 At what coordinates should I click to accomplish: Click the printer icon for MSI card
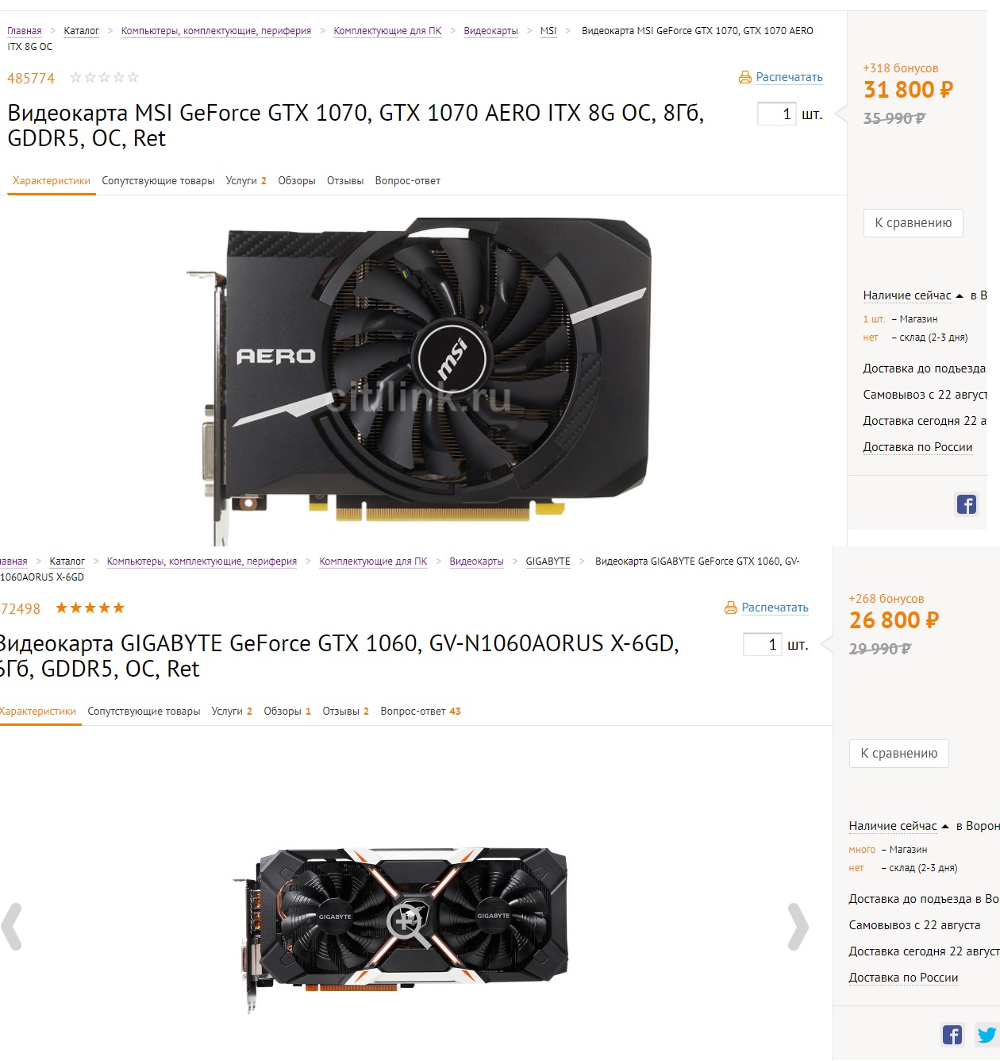[x=744, y=77]
